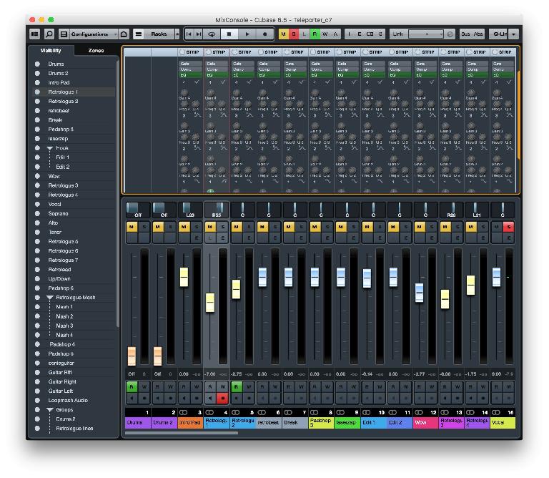Click stereo channel icon on Wow channel
Viewport: 549px width, 478px height.
click(x=419, y=412)
